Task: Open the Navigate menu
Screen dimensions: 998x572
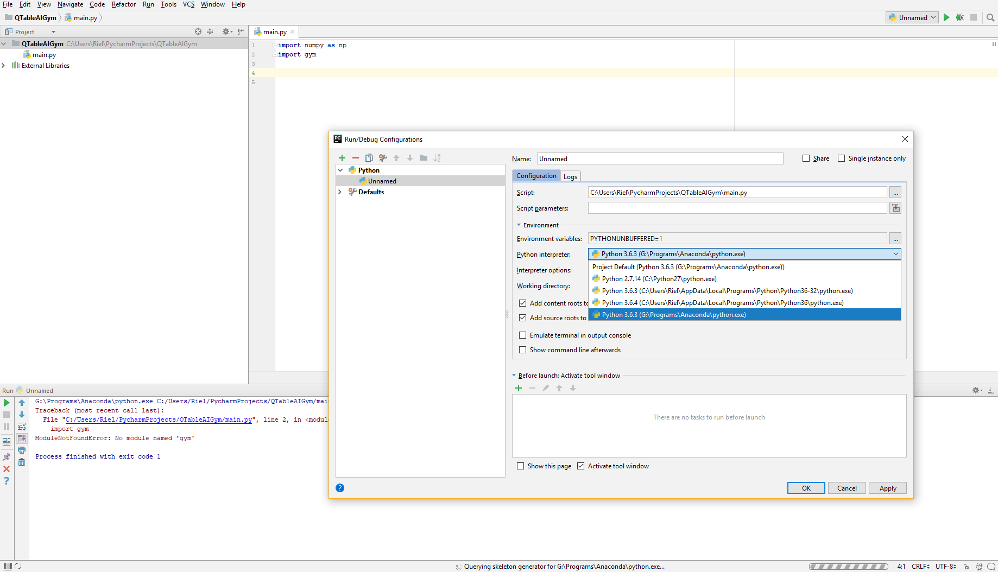Action: coord(70,4)
